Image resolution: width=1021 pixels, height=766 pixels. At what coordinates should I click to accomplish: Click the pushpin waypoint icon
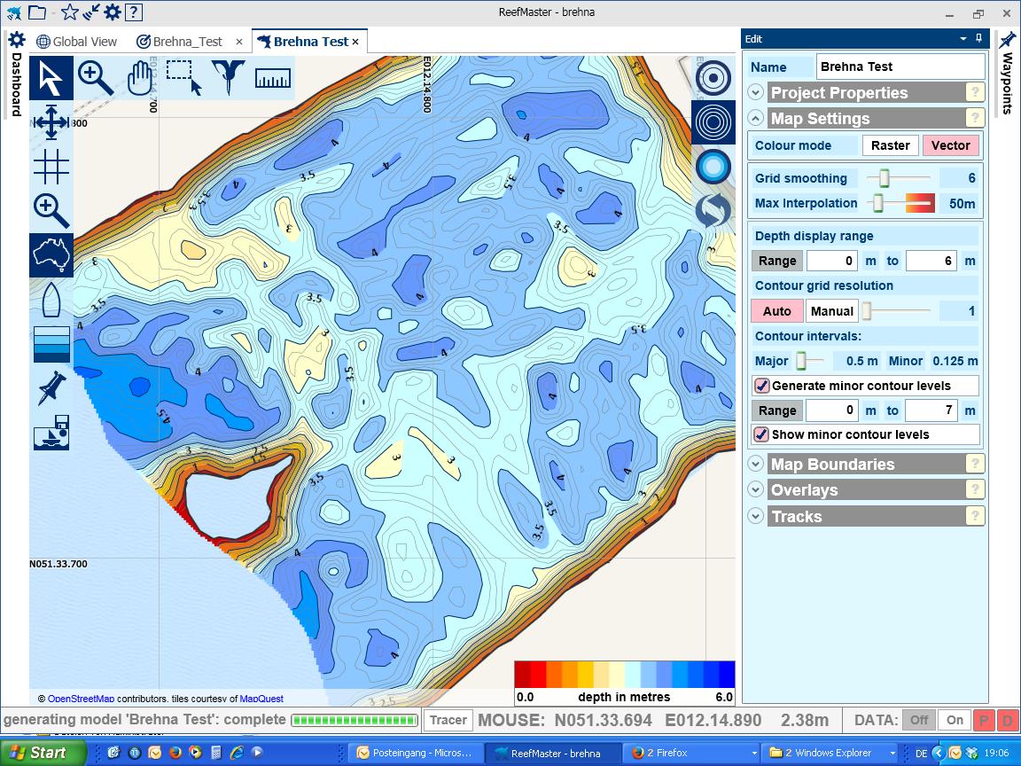[51, 388]
